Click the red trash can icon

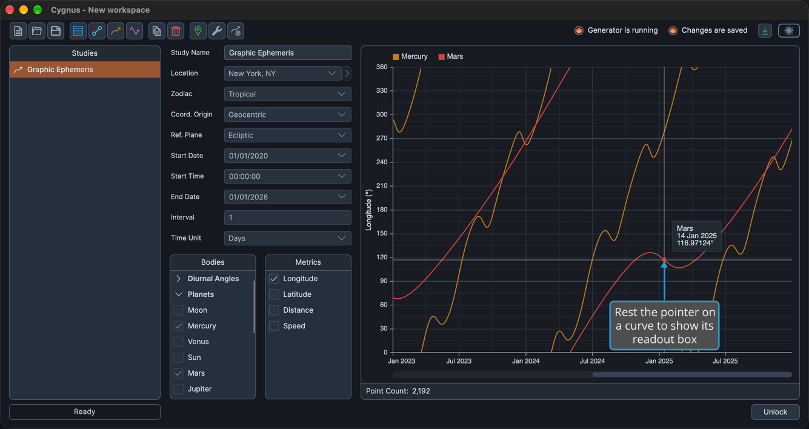(176, 31)
